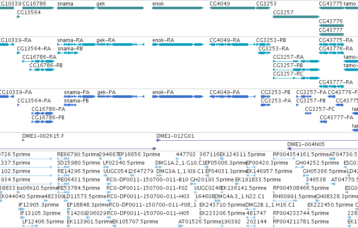Viewport: 358px width, 228px height.
Task: Select the CG13564 gene label
Action: 29,12
